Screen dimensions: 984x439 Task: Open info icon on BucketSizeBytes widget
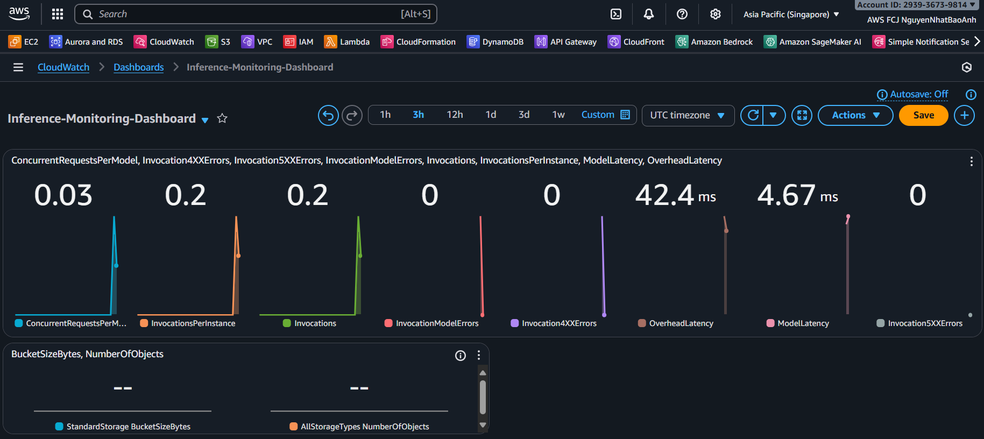(461, 355)
